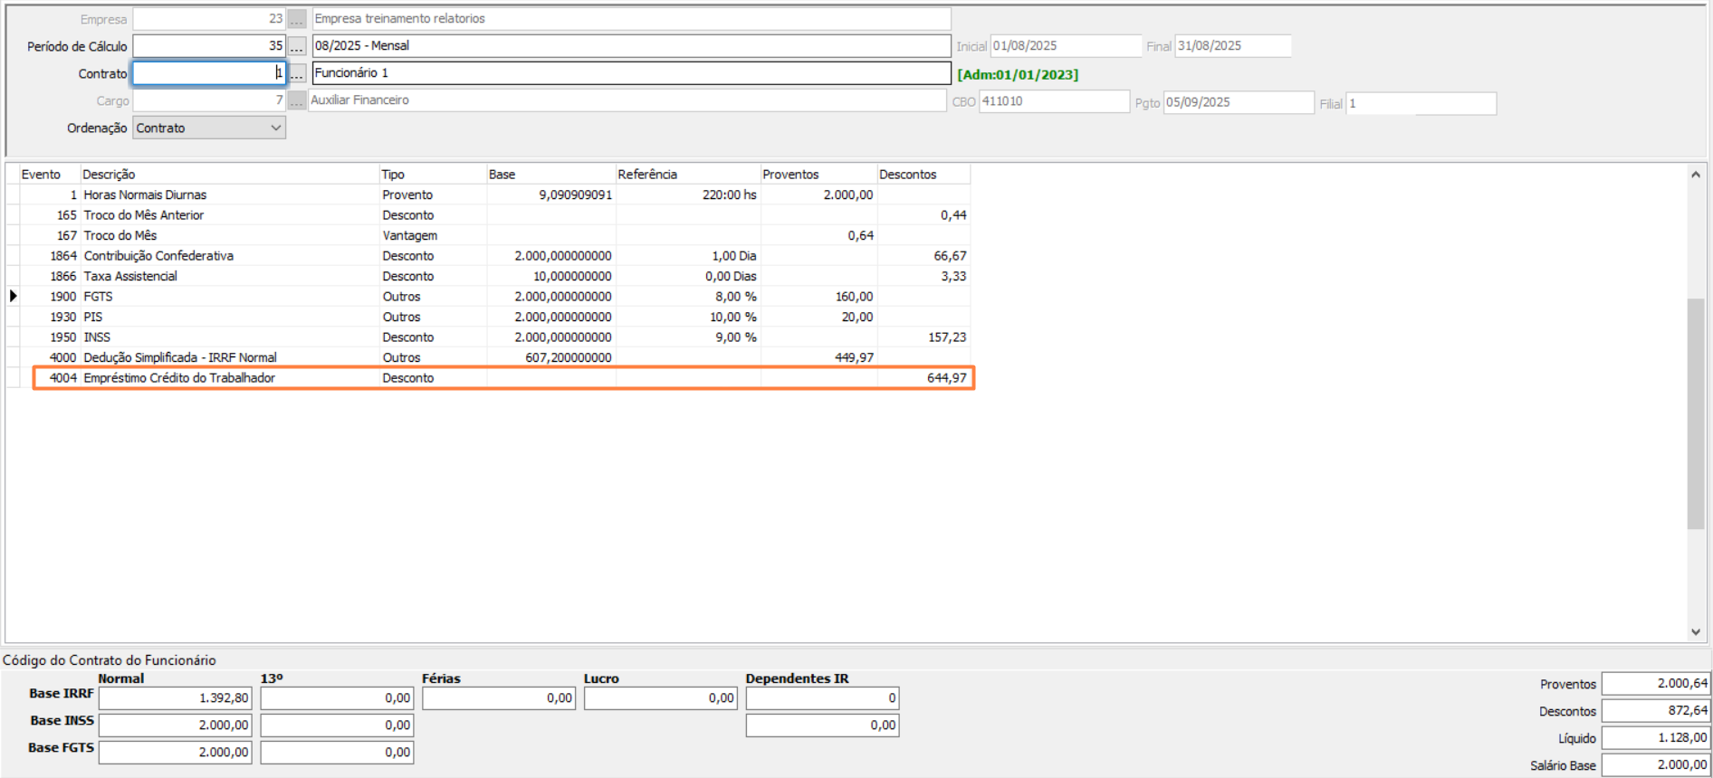The width and height of the screenshot is (1713, 778).
Task: Click the 157,23 INSS desconto value
Action: [x=946, y=337]
